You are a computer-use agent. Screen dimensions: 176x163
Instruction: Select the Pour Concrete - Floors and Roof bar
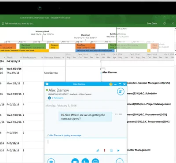coord(24,50)
